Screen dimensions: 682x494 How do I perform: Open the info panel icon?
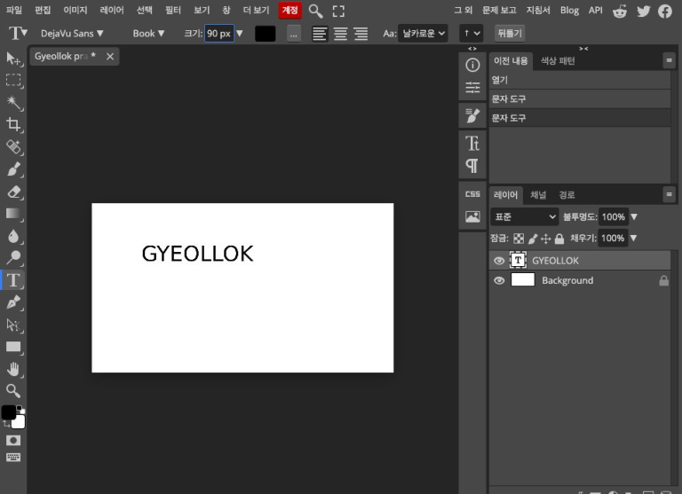click(x=472, y=65)
